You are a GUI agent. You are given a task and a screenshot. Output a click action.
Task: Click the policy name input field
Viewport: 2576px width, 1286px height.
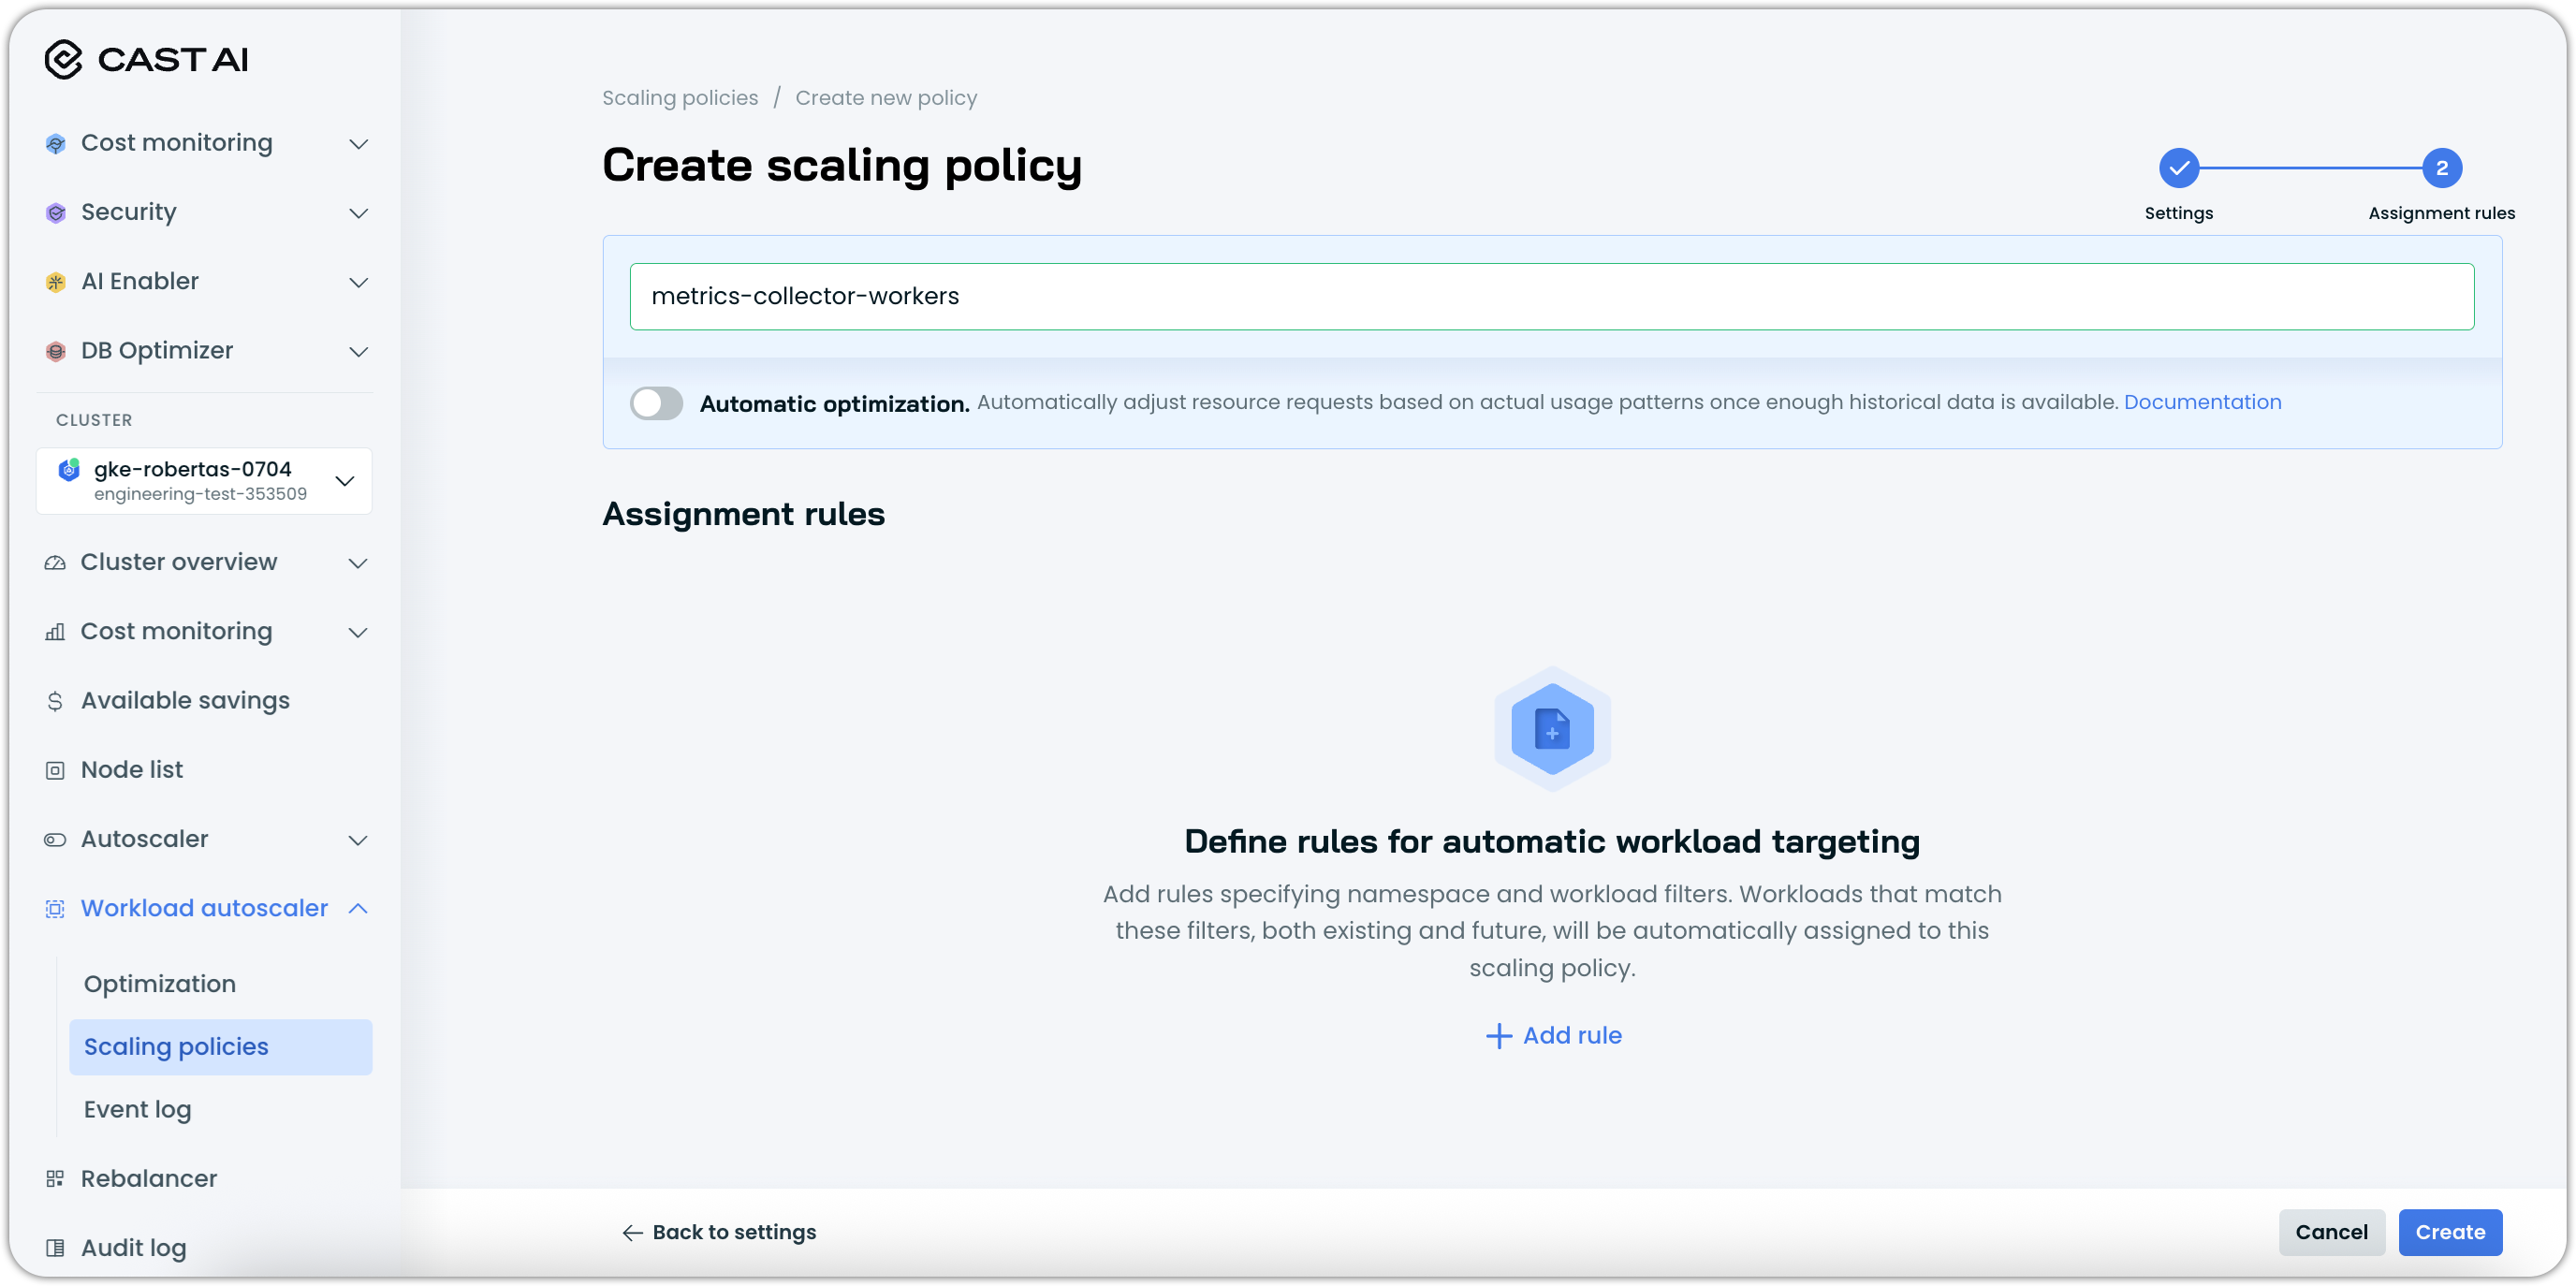(1551, 296)
